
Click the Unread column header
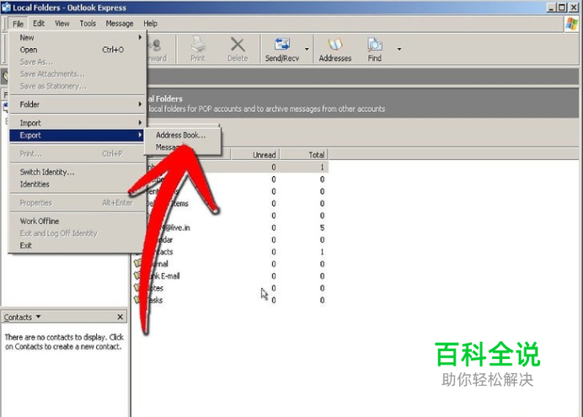pyautogui.click(x=255, y=155)
